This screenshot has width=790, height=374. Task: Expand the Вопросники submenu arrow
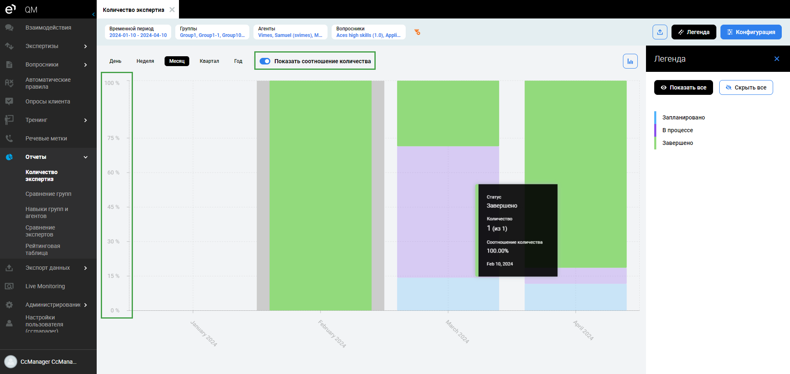(x=86, y=64)
